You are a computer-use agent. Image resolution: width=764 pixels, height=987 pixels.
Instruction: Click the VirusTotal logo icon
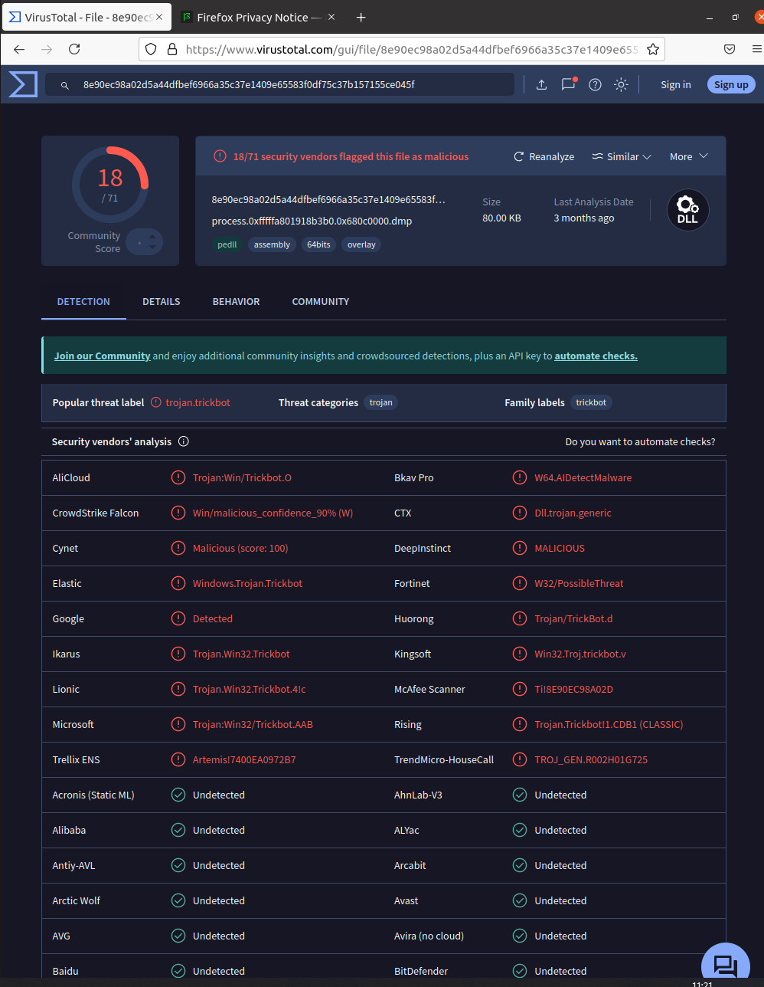pyautogui.click(x=23, y=84)
